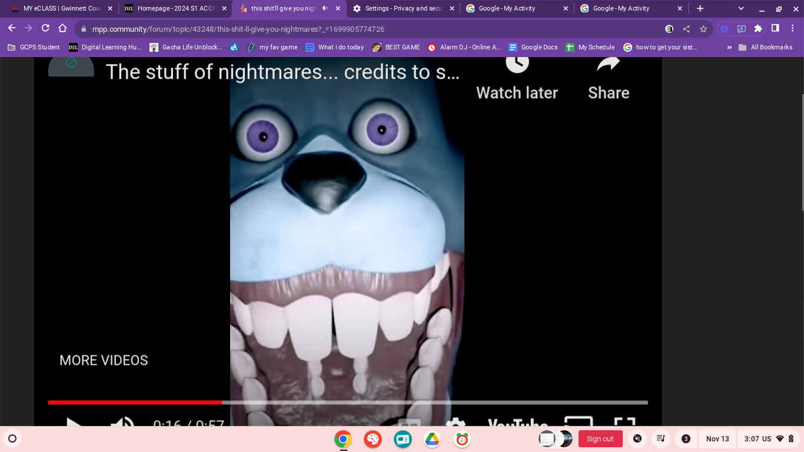Open how to get your sister bookmark
This screenshot has width=804, height=452.
pyautogui.click(x=660, y=47)
